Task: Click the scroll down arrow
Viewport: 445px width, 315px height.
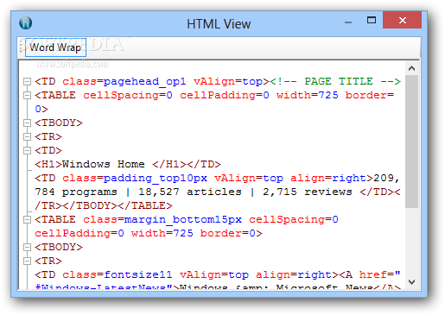Action: 411,282
